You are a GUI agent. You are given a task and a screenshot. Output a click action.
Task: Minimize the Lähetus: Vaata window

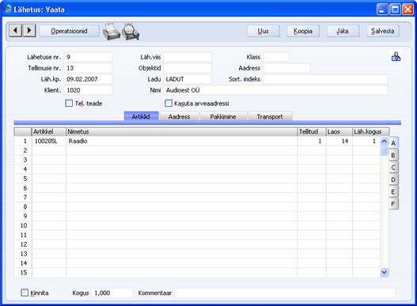(x=382, y=9)
